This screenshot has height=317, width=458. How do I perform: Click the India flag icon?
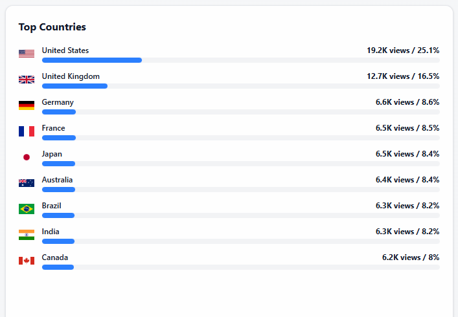tap(27, 235)
